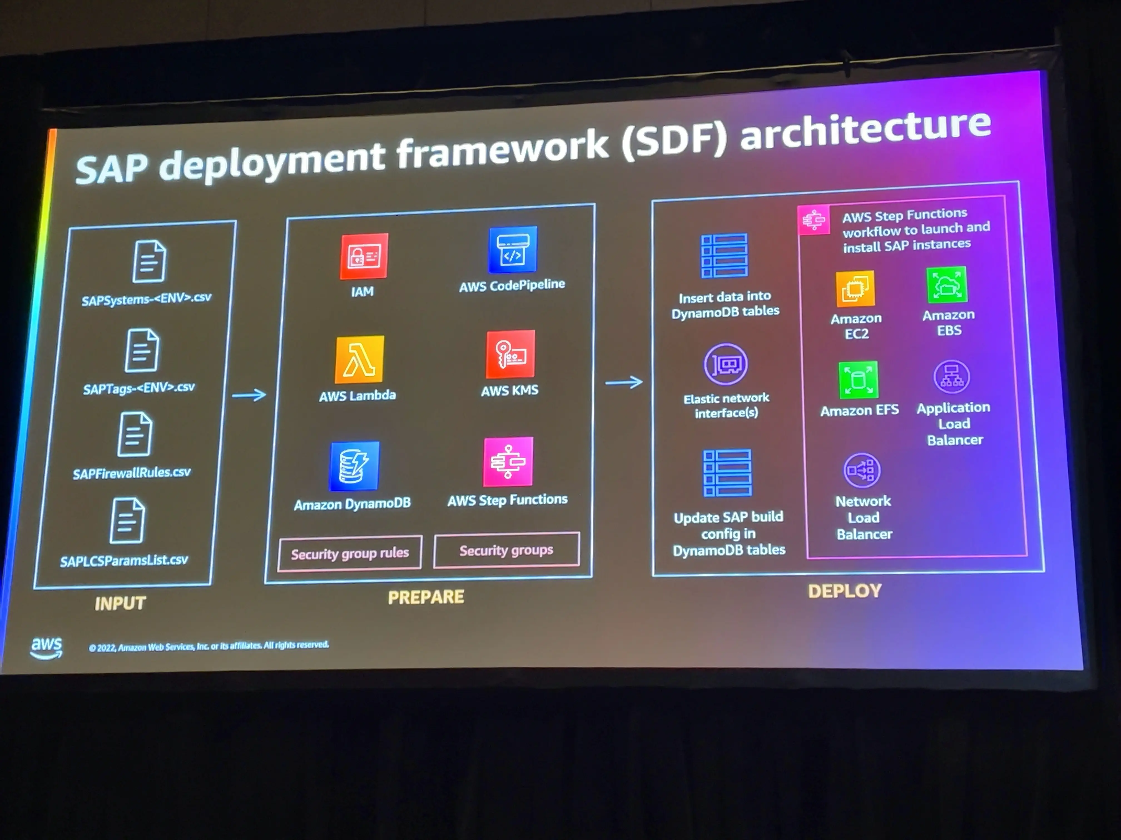The image size is (1121, 840).
Task: Select the green Amazon EBS icon
Action: click(947, 284)
